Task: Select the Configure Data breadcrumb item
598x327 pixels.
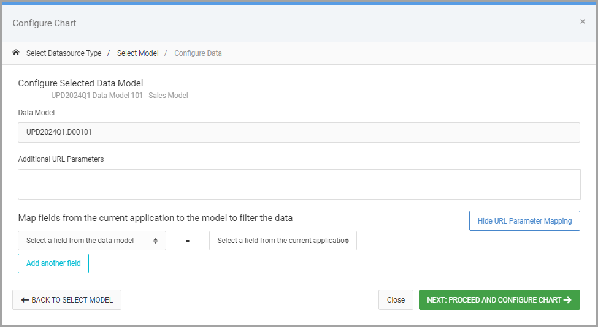Action: [x=198, y=53]
